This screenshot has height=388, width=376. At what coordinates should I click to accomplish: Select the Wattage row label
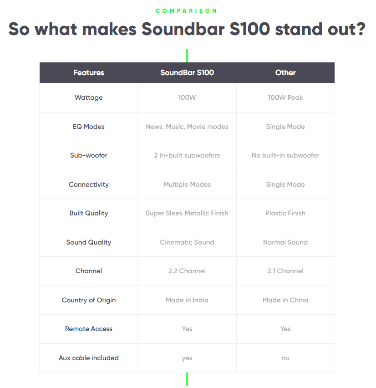click(89, 97)
